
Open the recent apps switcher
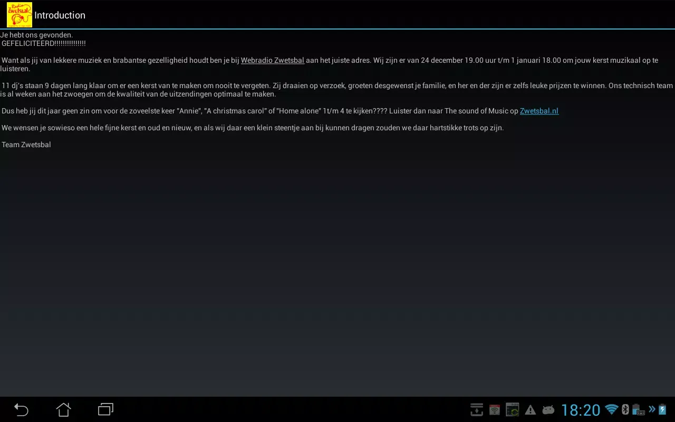click(x=105, y=409)
